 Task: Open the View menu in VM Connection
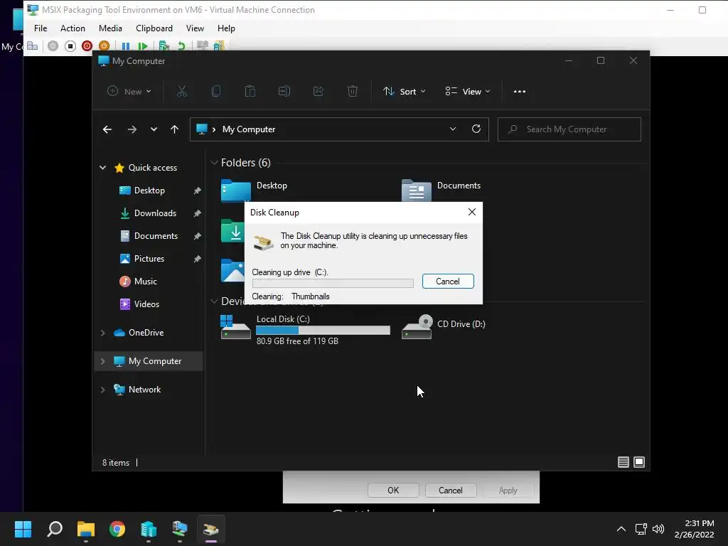(195, 28)
